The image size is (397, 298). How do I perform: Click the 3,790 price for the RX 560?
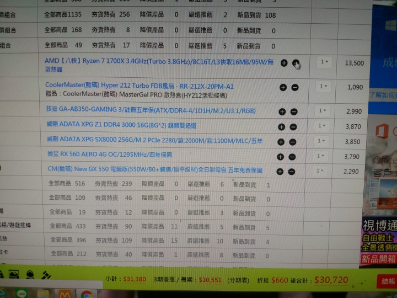coord(352,157)
